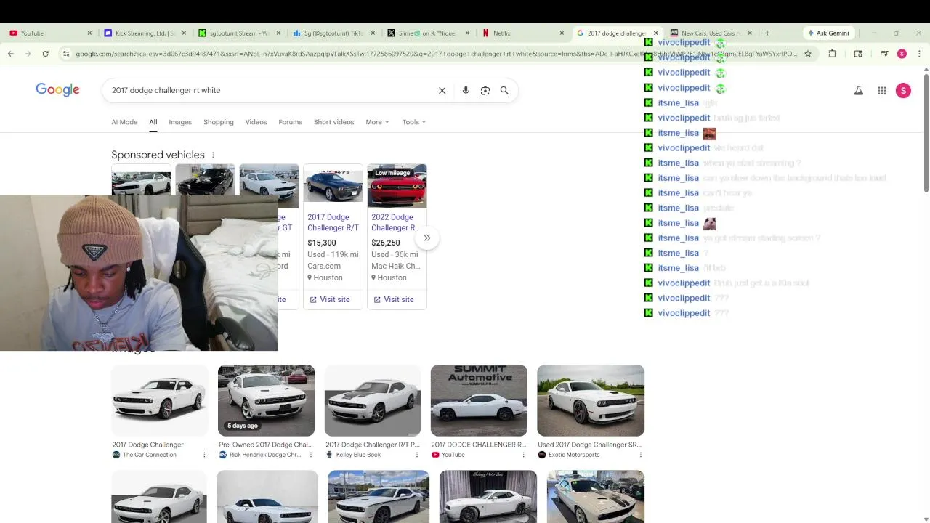Open a new browser tab with plus icon
Image resolution: width=930 pixels, height=523 pixels.
coord(767,33)
